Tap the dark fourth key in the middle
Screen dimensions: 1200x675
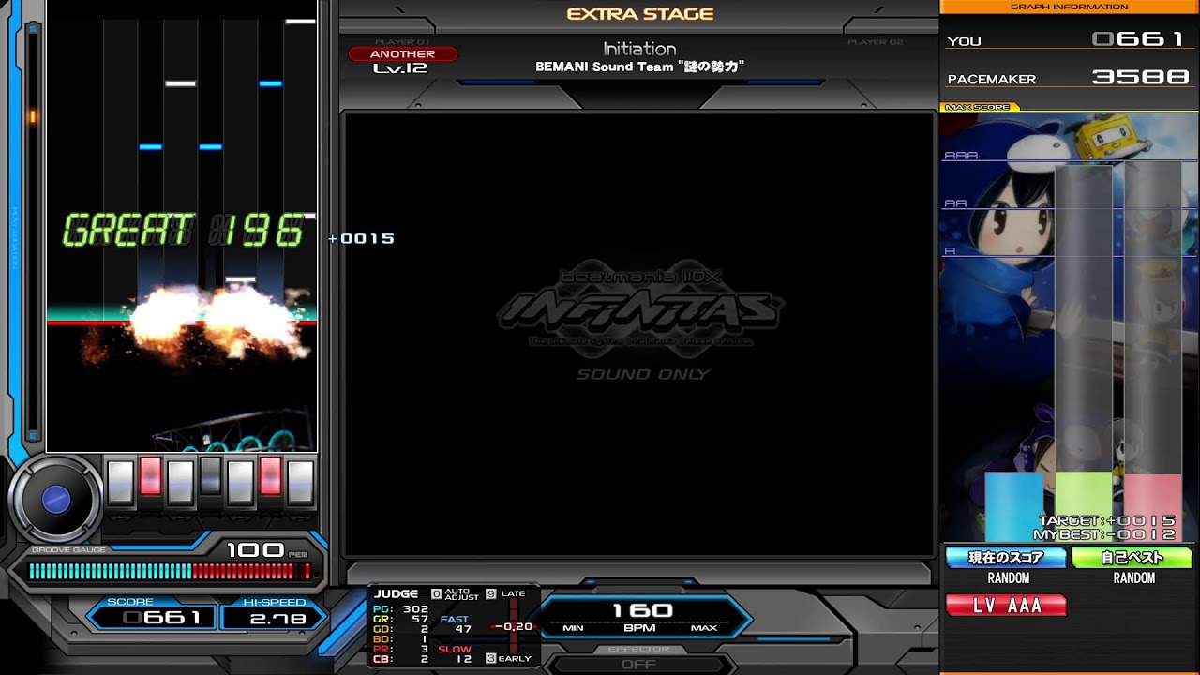211,476
